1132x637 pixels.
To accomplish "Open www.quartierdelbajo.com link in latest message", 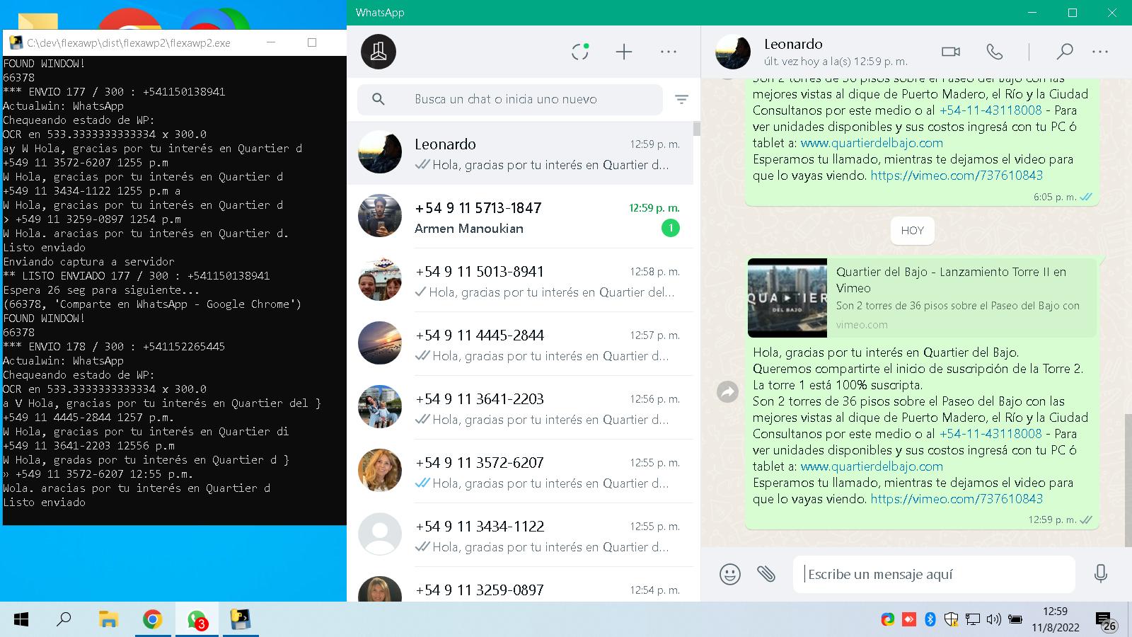I will pyautogui.click(x=872, y=466).
